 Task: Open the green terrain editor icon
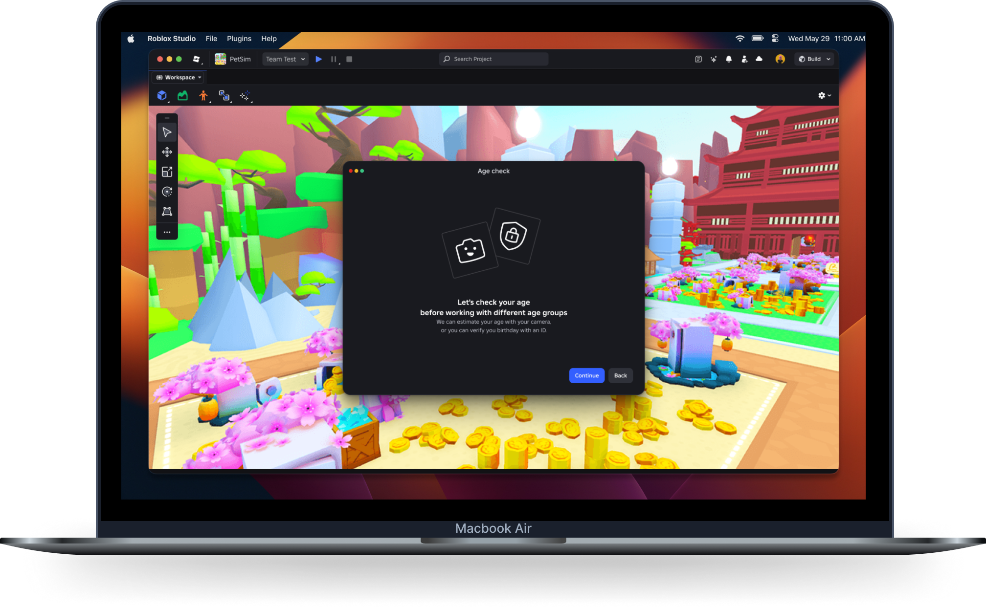(x=182, y=96)
